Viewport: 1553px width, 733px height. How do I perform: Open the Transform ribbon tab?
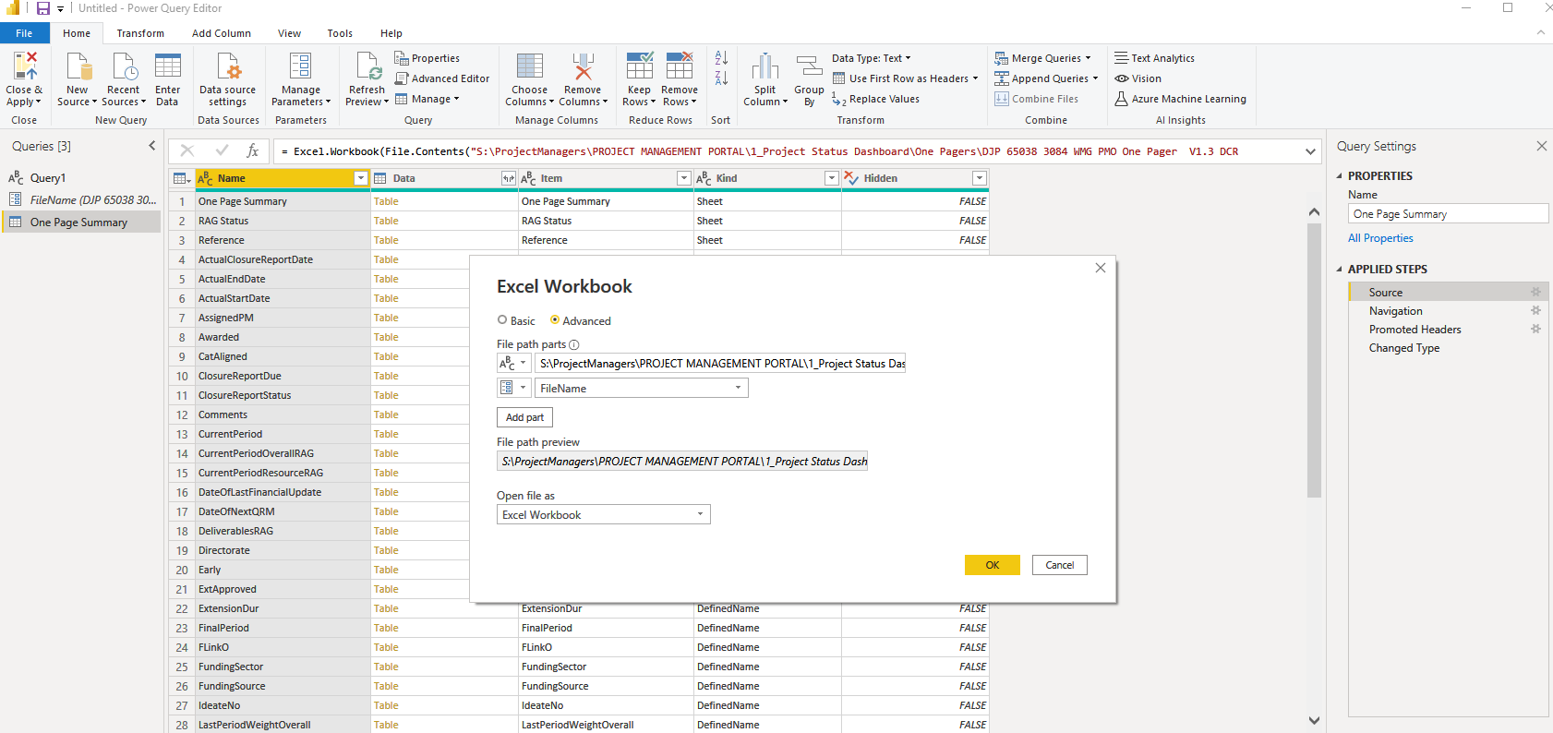pyautogui.click(x=140, y=33)
